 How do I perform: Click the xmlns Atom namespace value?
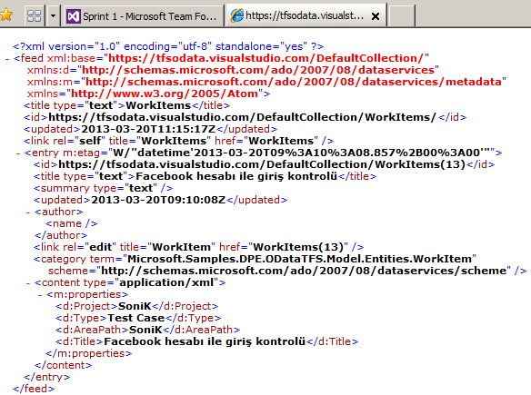(x=165, y=94)
